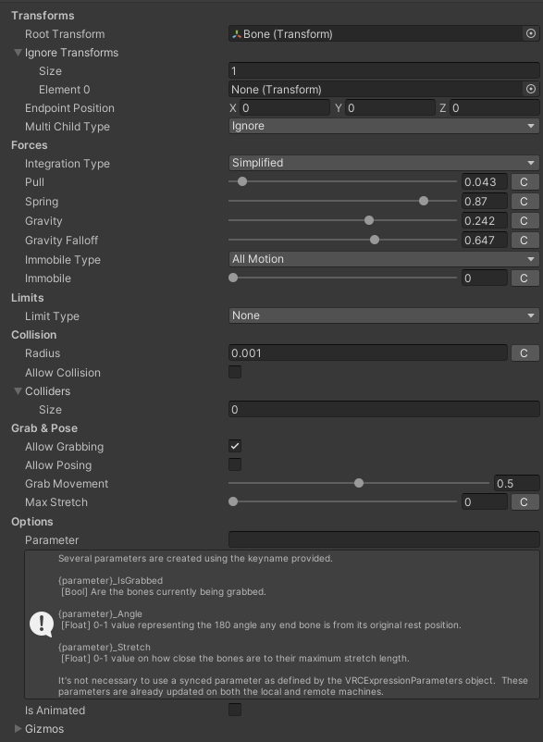Click the curve C button beside Gravity Falloff
Screen dimensions: 543x742
click(524, 240)
